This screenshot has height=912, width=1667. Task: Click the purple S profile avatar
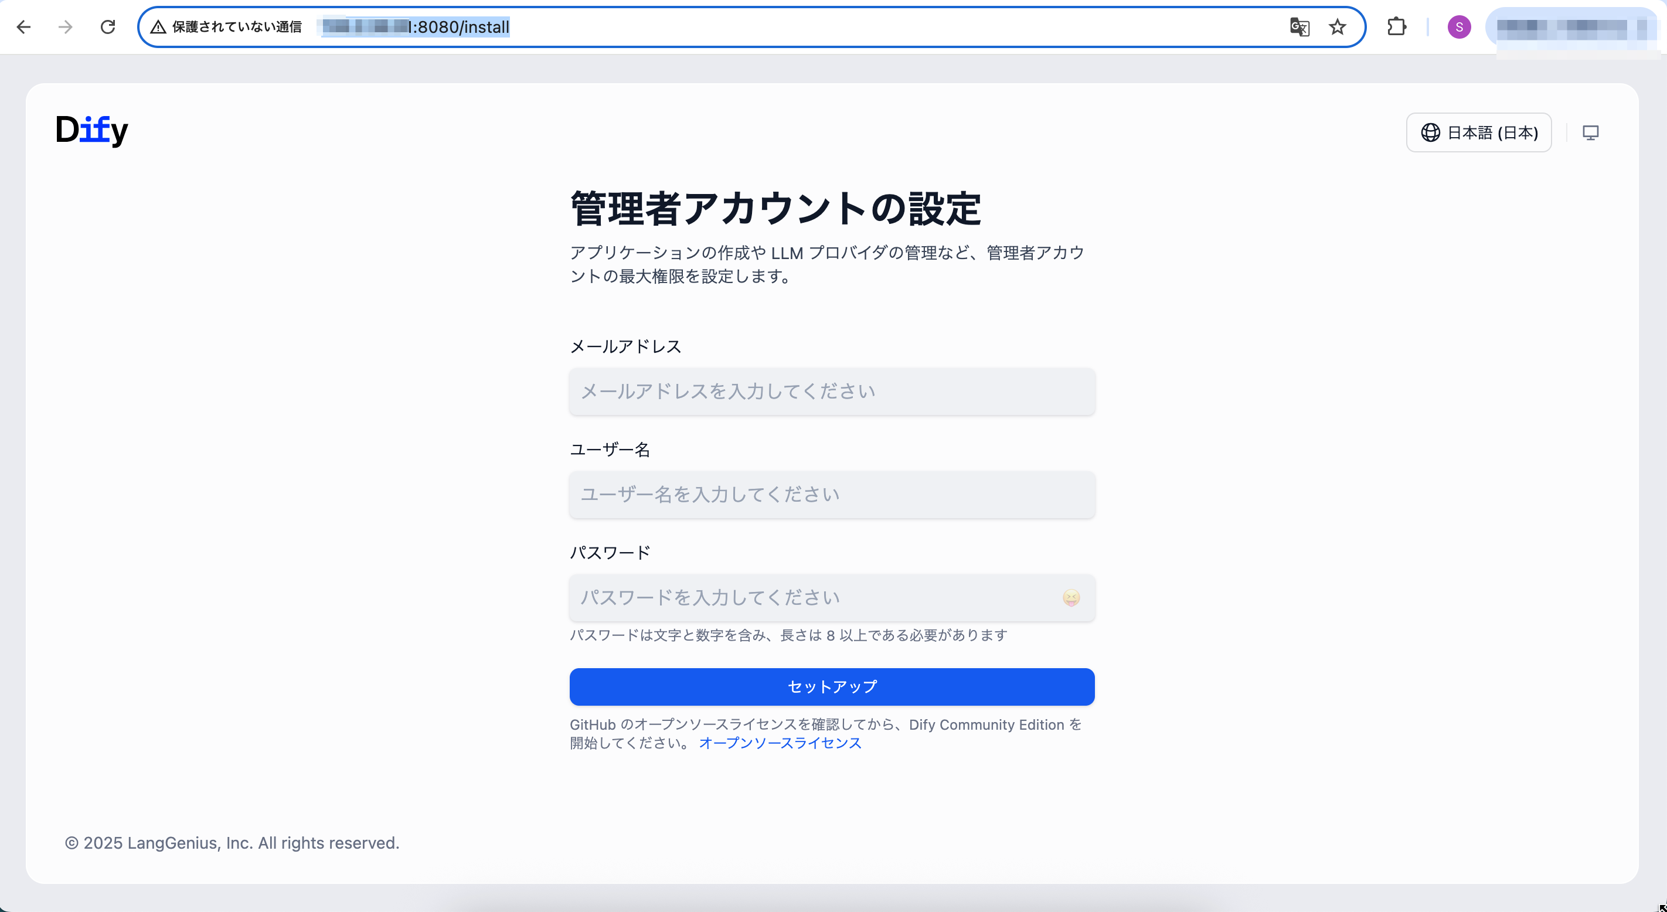click(x=1458, y=26)
